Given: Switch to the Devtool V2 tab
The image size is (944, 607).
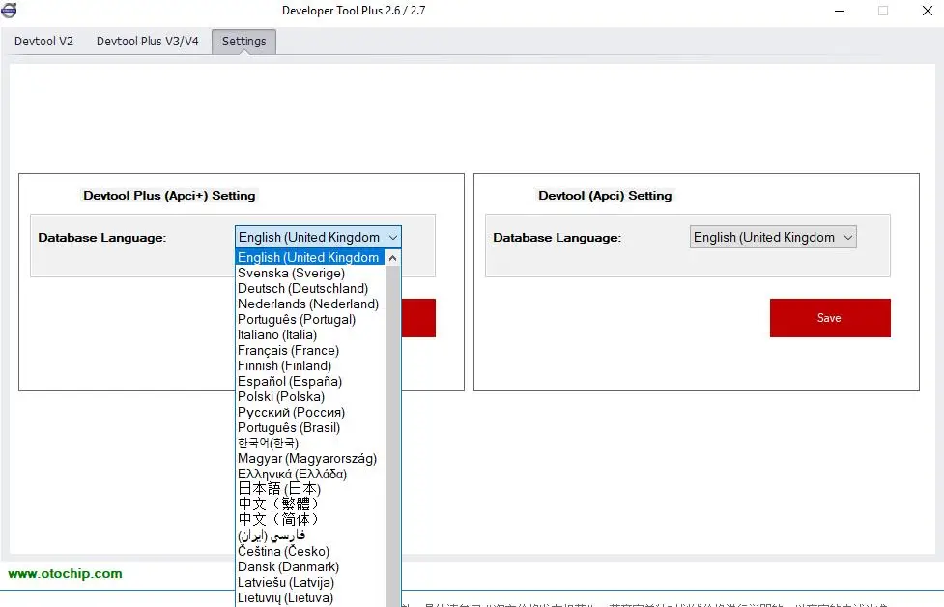Looking at the screenshot, I should 43,41.
